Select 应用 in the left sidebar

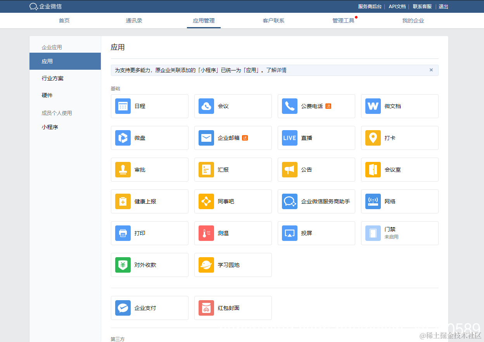tap(65, 61)
